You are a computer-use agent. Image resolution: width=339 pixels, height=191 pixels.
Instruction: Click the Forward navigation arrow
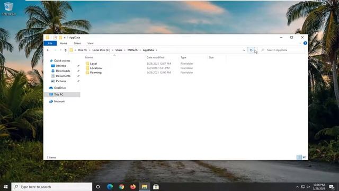tap(55, 50)
